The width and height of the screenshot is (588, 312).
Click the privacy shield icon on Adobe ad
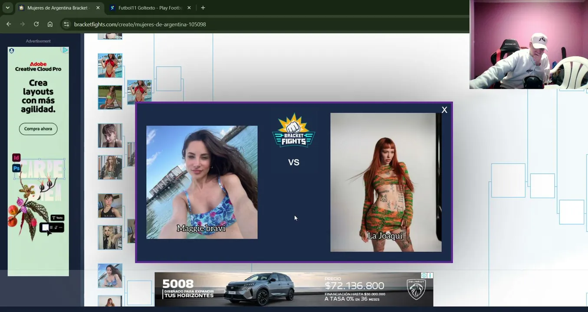[x=12, y=51]
